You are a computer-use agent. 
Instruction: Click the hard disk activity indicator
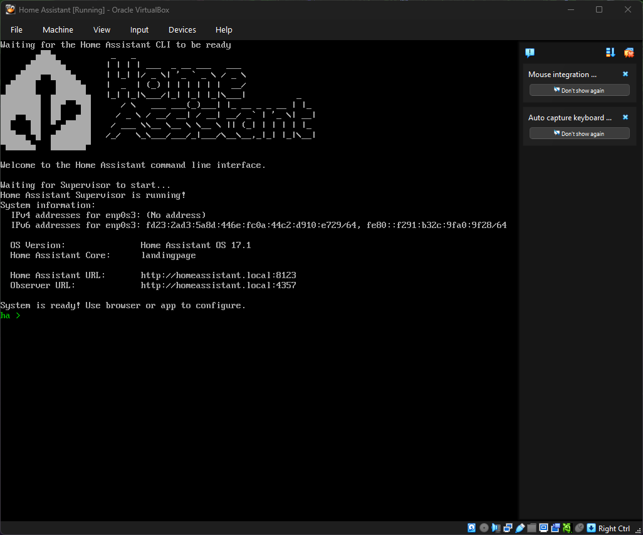pyautogui.click(x=471, y=528)
